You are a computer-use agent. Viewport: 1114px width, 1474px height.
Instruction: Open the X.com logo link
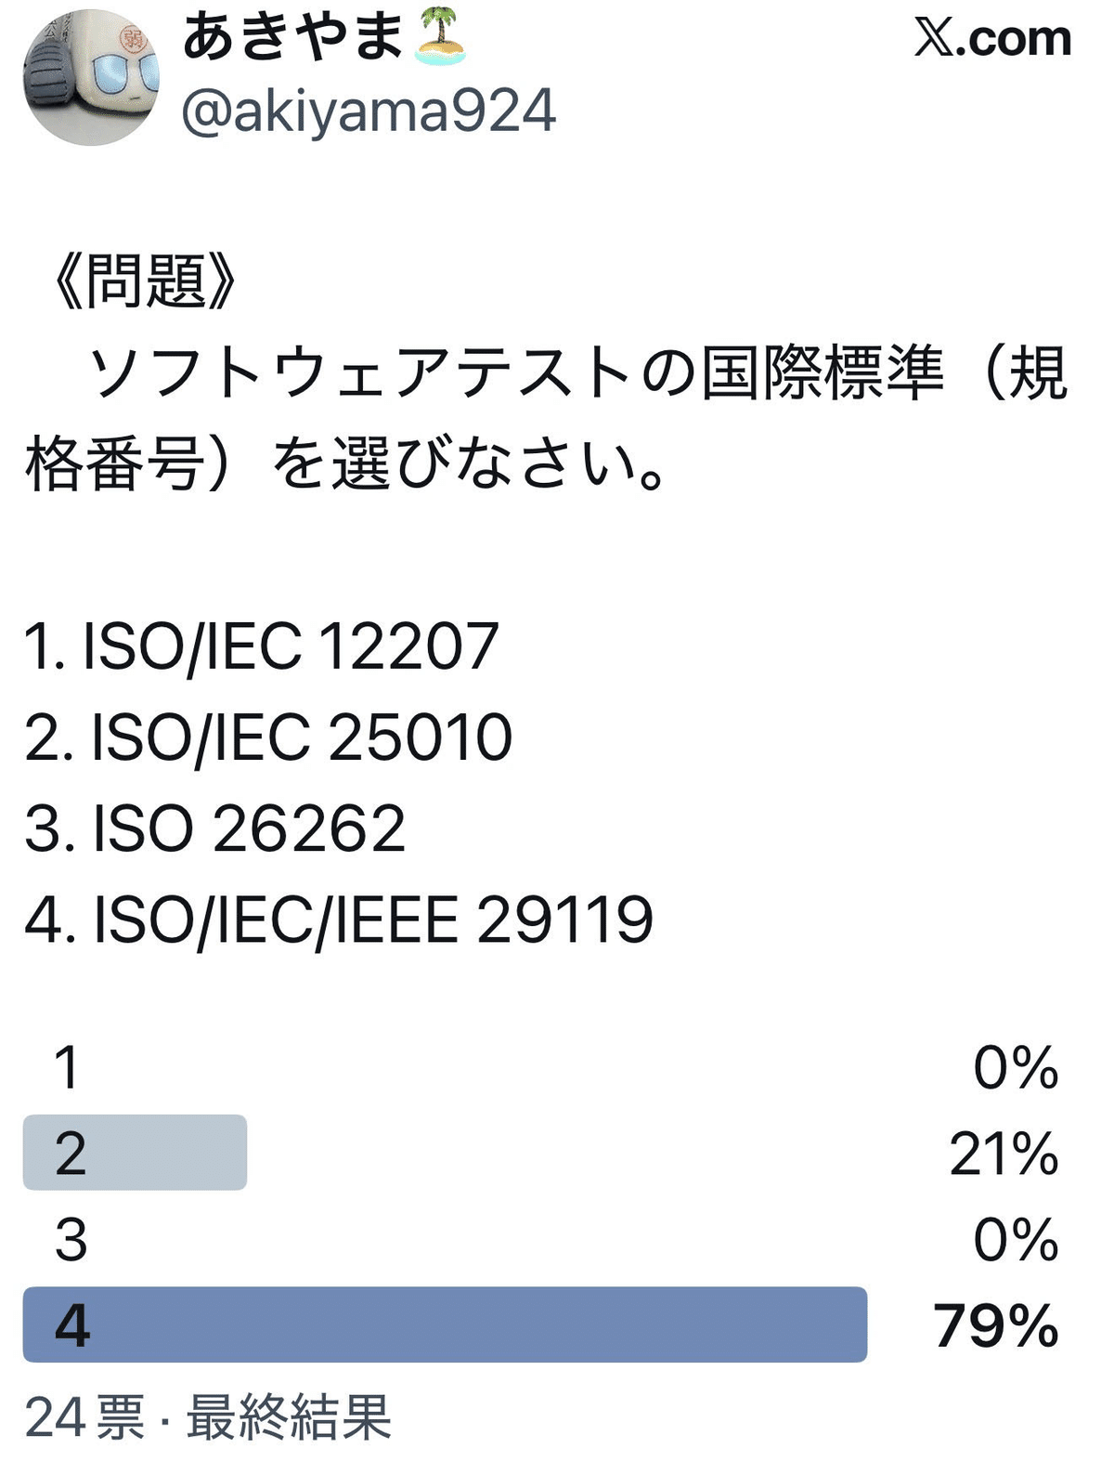(992, 39)
